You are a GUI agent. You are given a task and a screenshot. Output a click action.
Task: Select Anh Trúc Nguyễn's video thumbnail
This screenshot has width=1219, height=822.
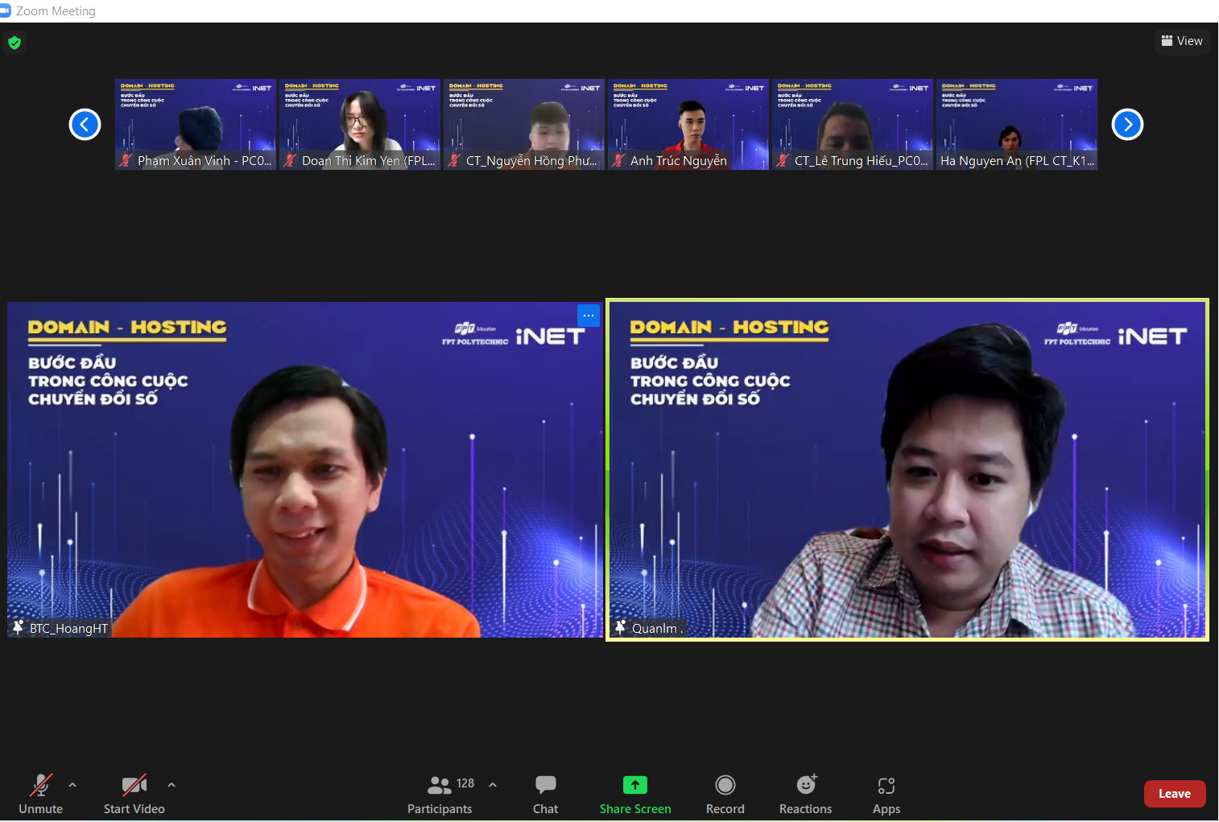[688, 124]
